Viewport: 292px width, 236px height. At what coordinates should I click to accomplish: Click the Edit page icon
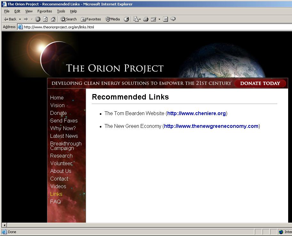pos(154,19)
